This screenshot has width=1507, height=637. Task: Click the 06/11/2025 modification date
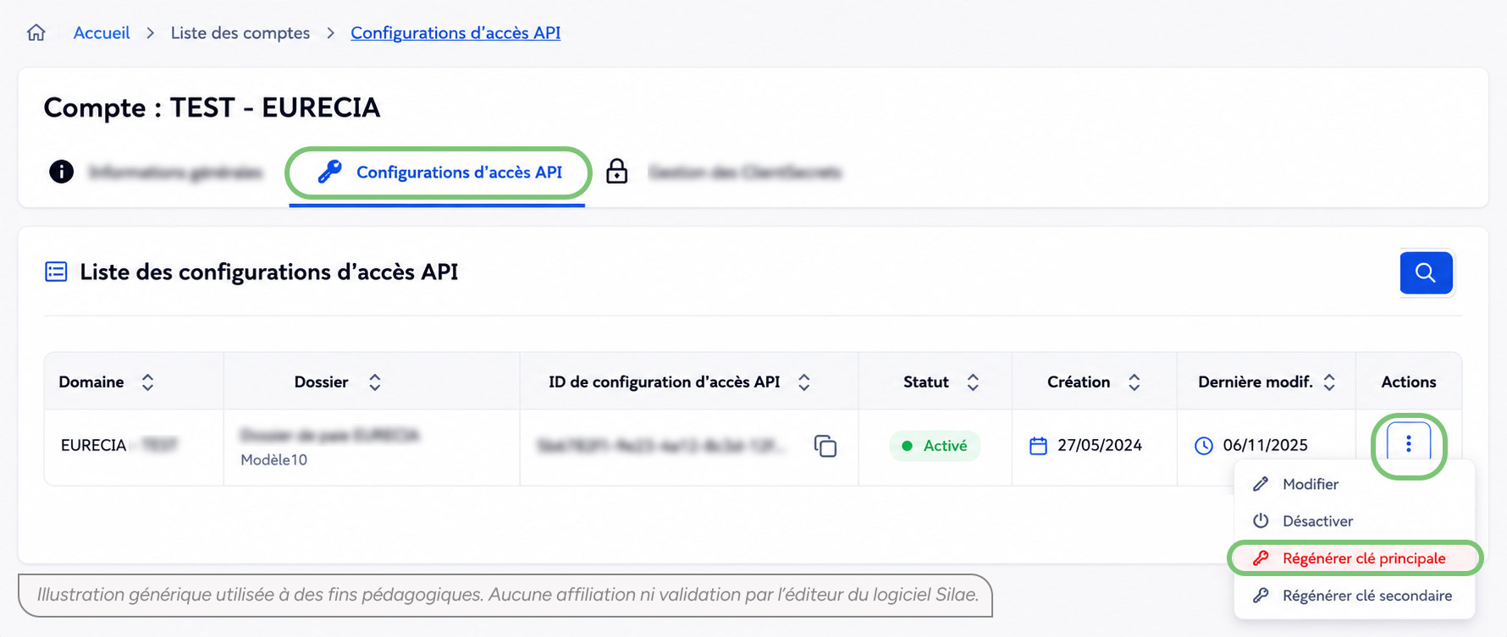pyautogui.click(x=1265, y=446)
